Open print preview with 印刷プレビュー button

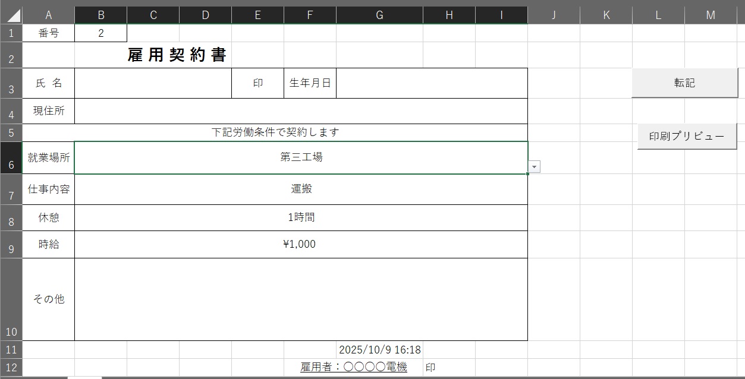pos(687,137)
